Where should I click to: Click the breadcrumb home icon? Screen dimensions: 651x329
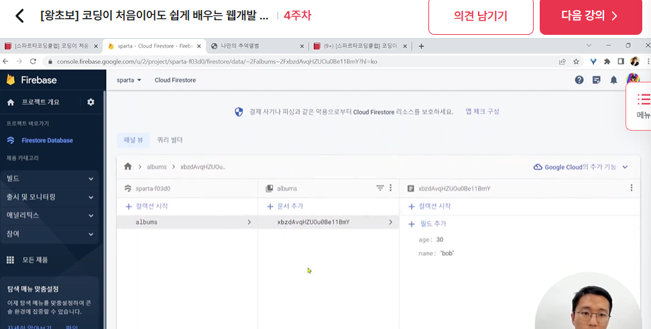[x=128, y=166]
